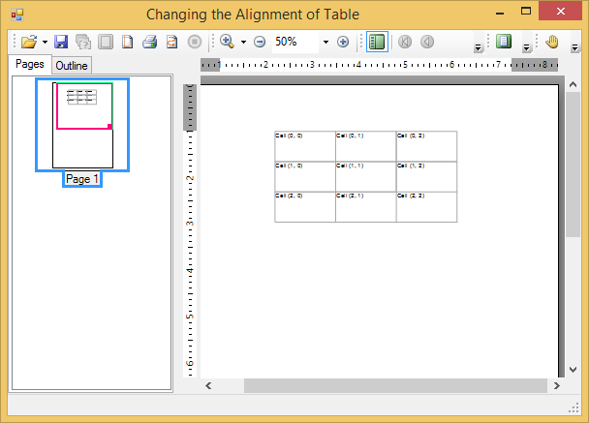This screenshot has height=423, width=589.
Task: Click the magnifier Zoom tool icon
Action: (227, 42)
